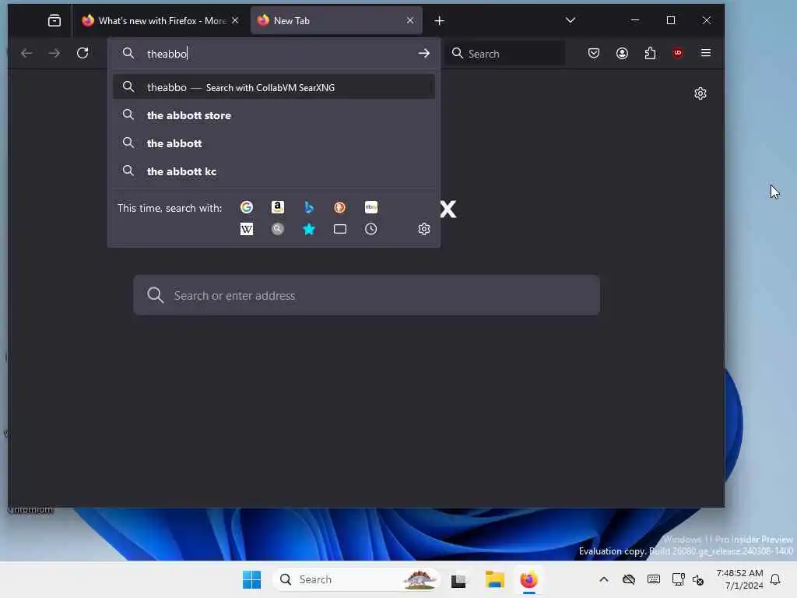Search this time with Google
797x598 pixels.
(x=247, y=207)
